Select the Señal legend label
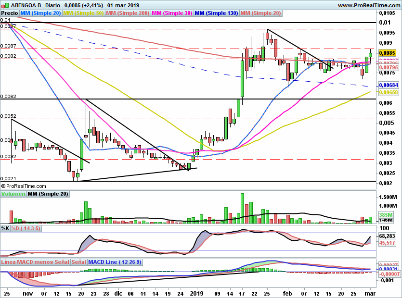The width and height of the screenshot is (402, 298). click(x=78, y=262)
